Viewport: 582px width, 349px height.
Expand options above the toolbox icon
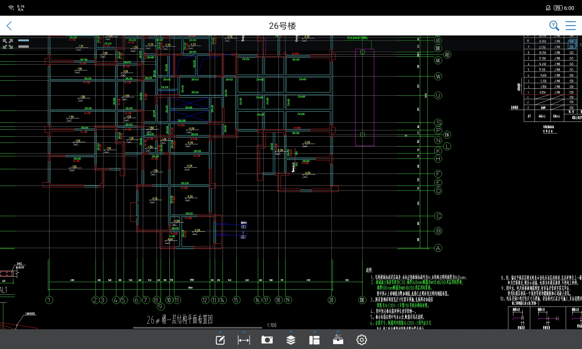click(338, 332)
